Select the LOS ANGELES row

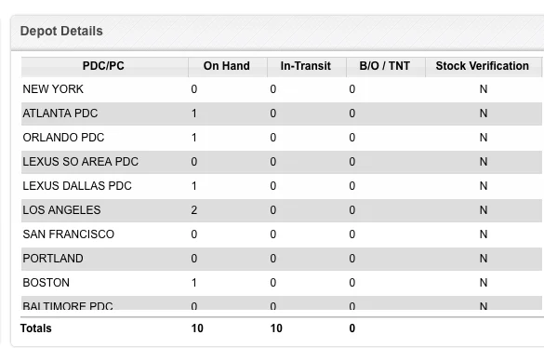[x=282, y=210]
